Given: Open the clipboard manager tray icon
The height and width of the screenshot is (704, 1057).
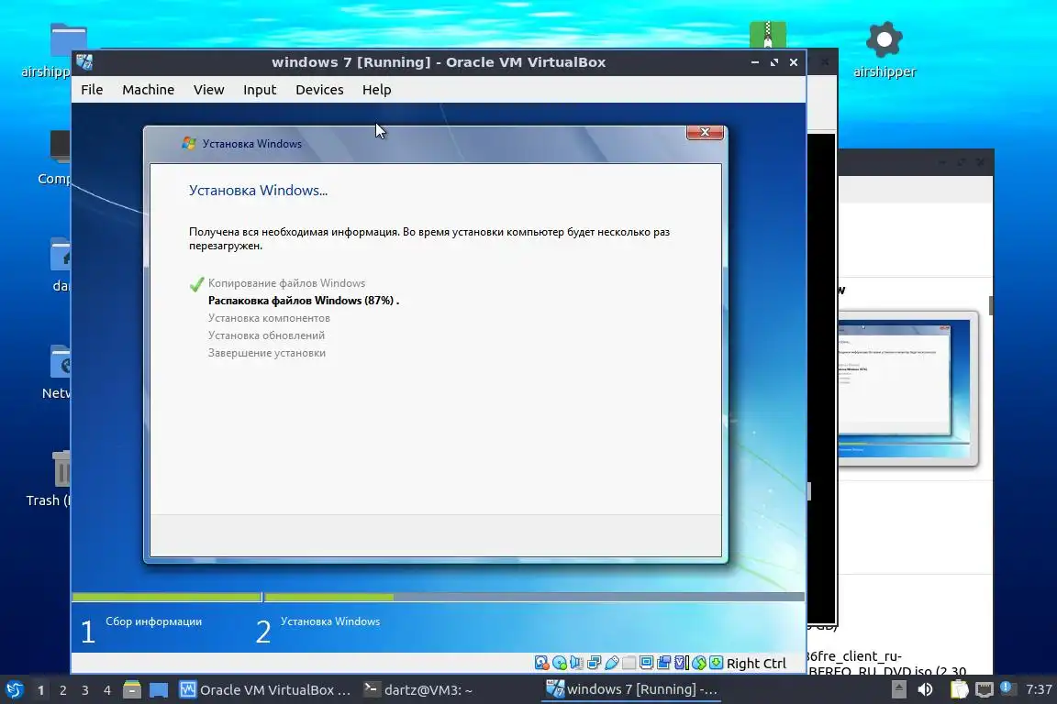Looking at the screenshot, I should pos(959,689).
